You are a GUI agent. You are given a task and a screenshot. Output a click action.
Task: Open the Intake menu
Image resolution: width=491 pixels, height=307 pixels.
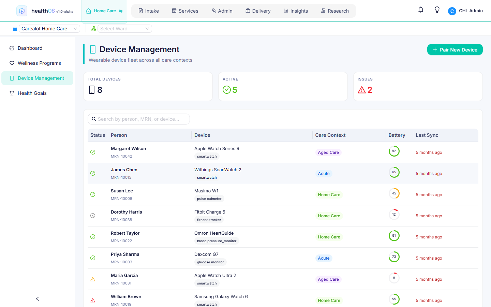click(149, 11)
